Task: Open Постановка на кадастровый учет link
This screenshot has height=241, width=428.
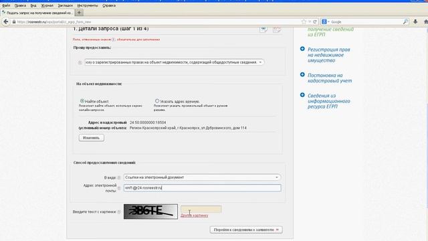Action: click(330, 78)
